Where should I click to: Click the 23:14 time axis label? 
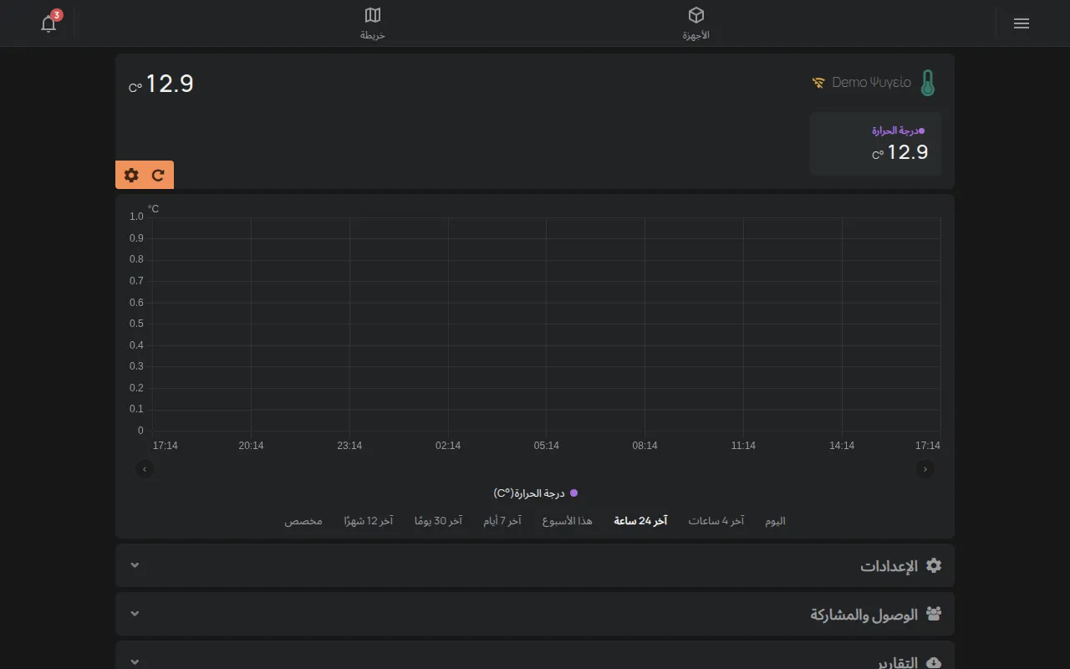tap(349, 446)
